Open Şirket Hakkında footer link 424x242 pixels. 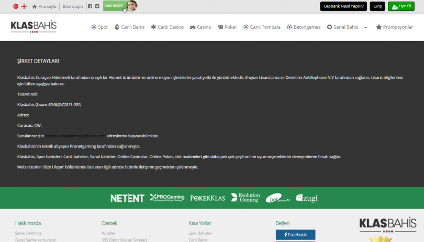pyautogui.click(x=28, y=233)
